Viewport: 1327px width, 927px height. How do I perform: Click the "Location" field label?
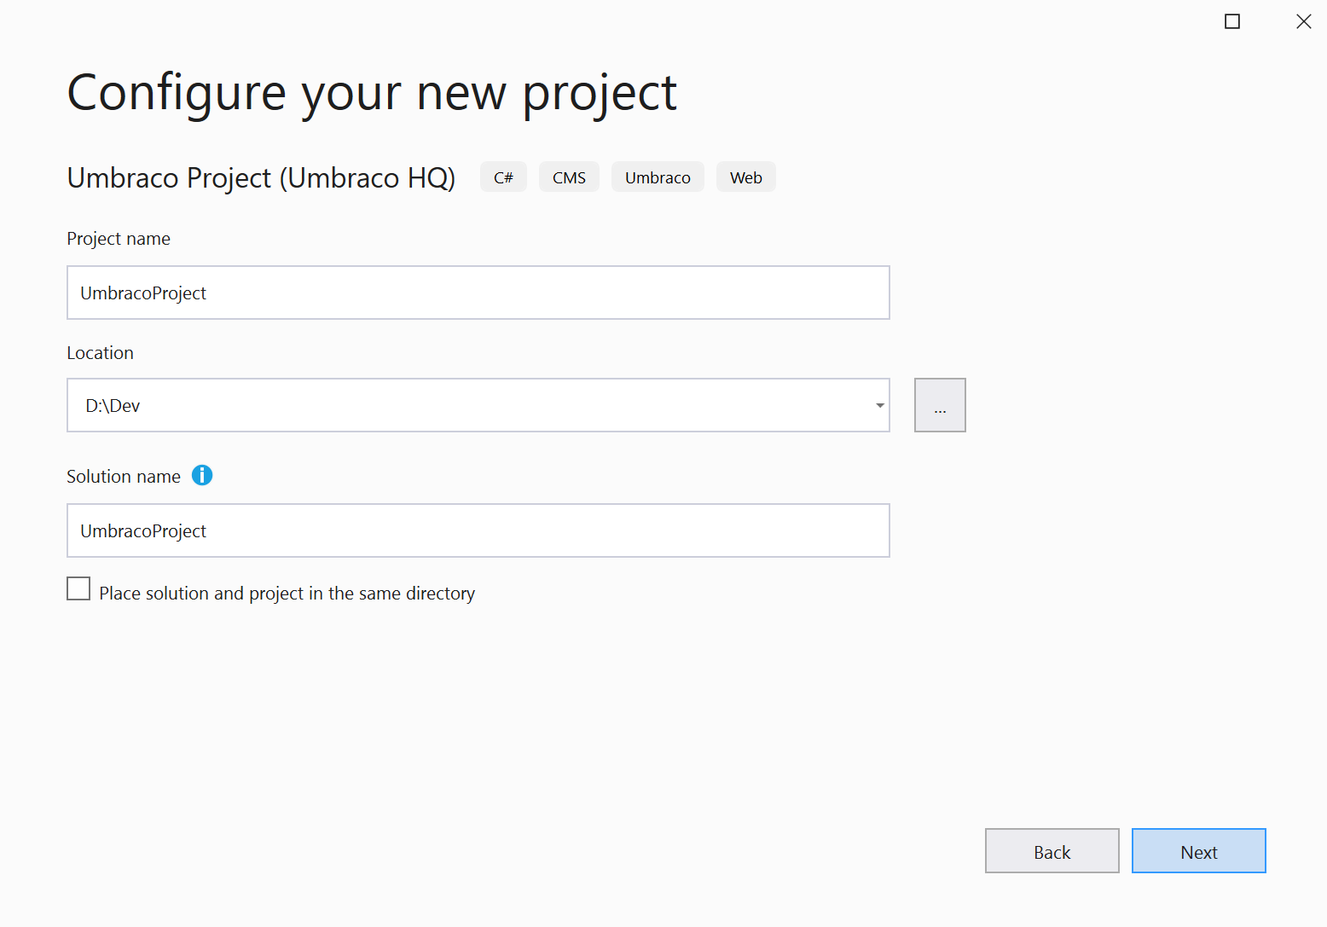(x=100, y=353)
